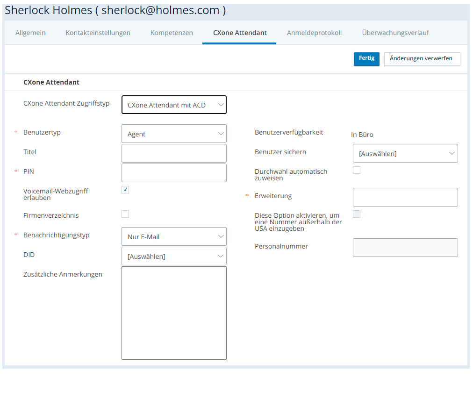473x399 pixels.
Task: Open the Anmeldeprotokoll tab
Action: click(315, 33)
